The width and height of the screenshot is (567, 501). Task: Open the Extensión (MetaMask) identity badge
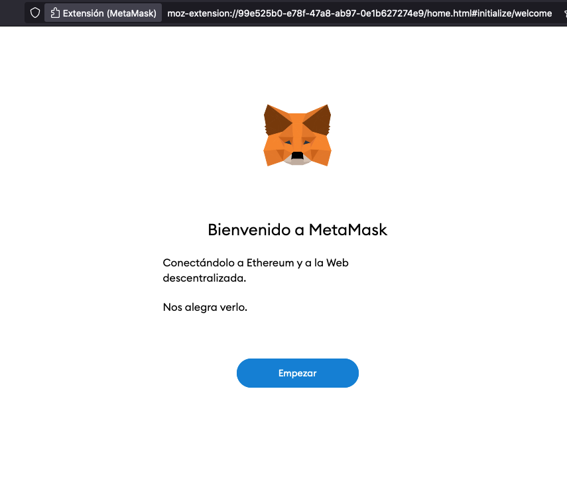click(103, 13)
